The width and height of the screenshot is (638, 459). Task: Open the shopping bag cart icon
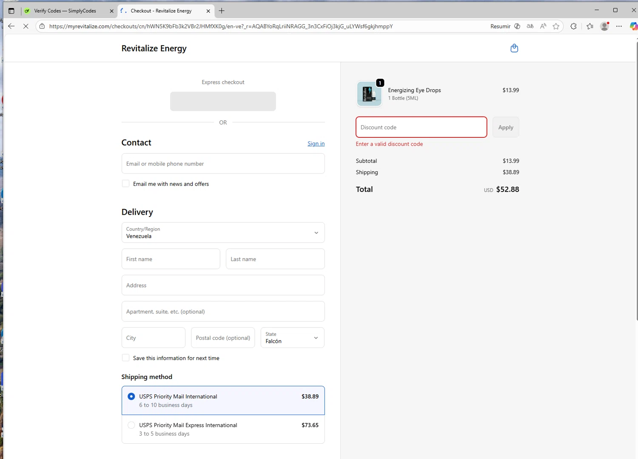coord(514,48)
